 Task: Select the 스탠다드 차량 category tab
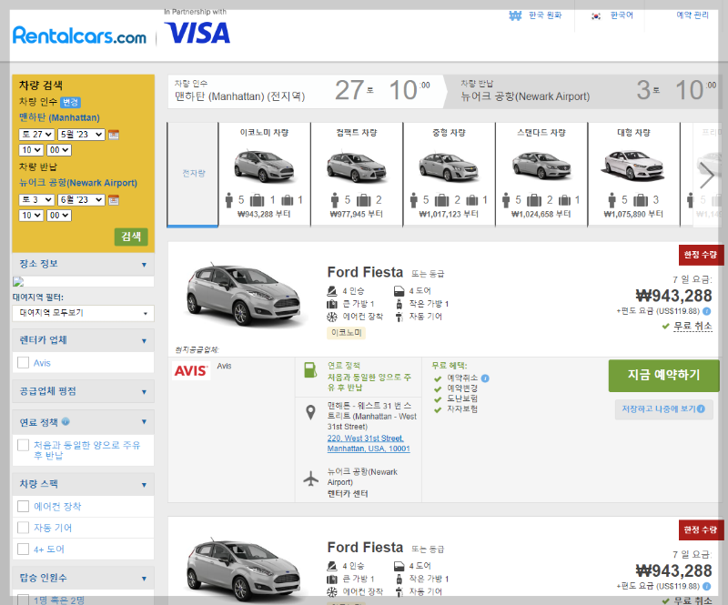[541, 174]
